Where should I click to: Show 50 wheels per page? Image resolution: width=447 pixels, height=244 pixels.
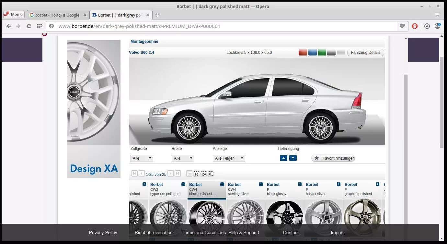tap(196, 174)
